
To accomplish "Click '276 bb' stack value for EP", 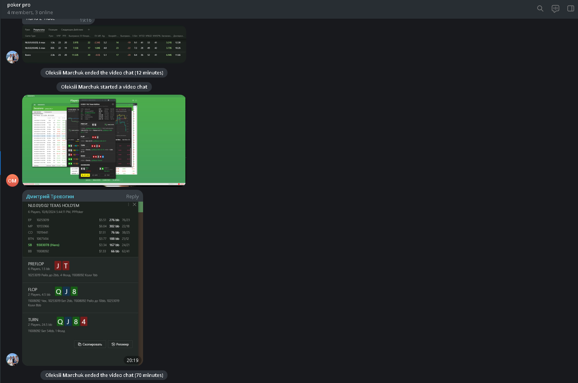I will pyautogui.click(x=114, y=220).
